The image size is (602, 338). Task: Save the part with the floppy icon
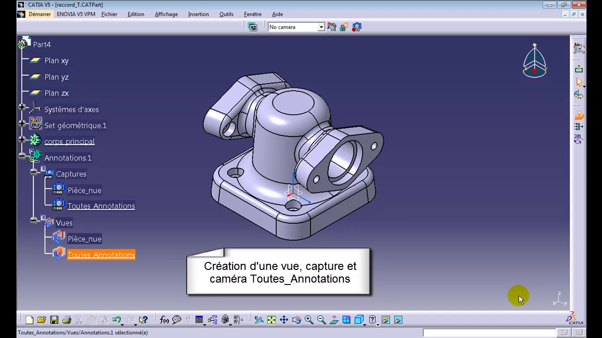(54, 320)
